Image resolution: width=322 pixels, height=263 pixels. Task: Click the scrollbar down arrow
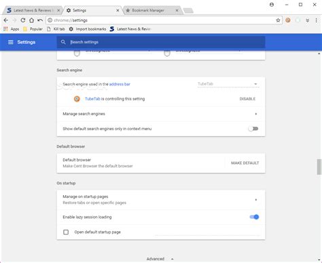319,260
